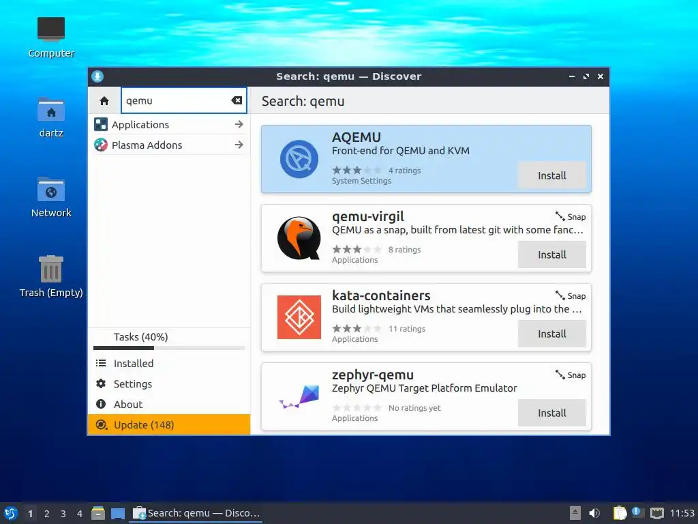Viewport: 698px width, 524px height.
Task: Click qemu-virgil star rating
Action: [357, 250]
